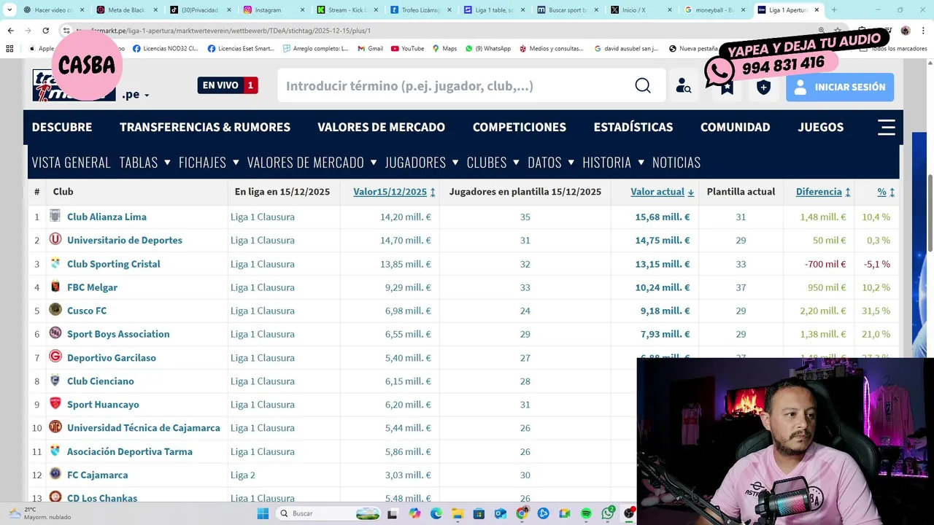Sort by Valor15/12/2025 column

coord(394,192)
